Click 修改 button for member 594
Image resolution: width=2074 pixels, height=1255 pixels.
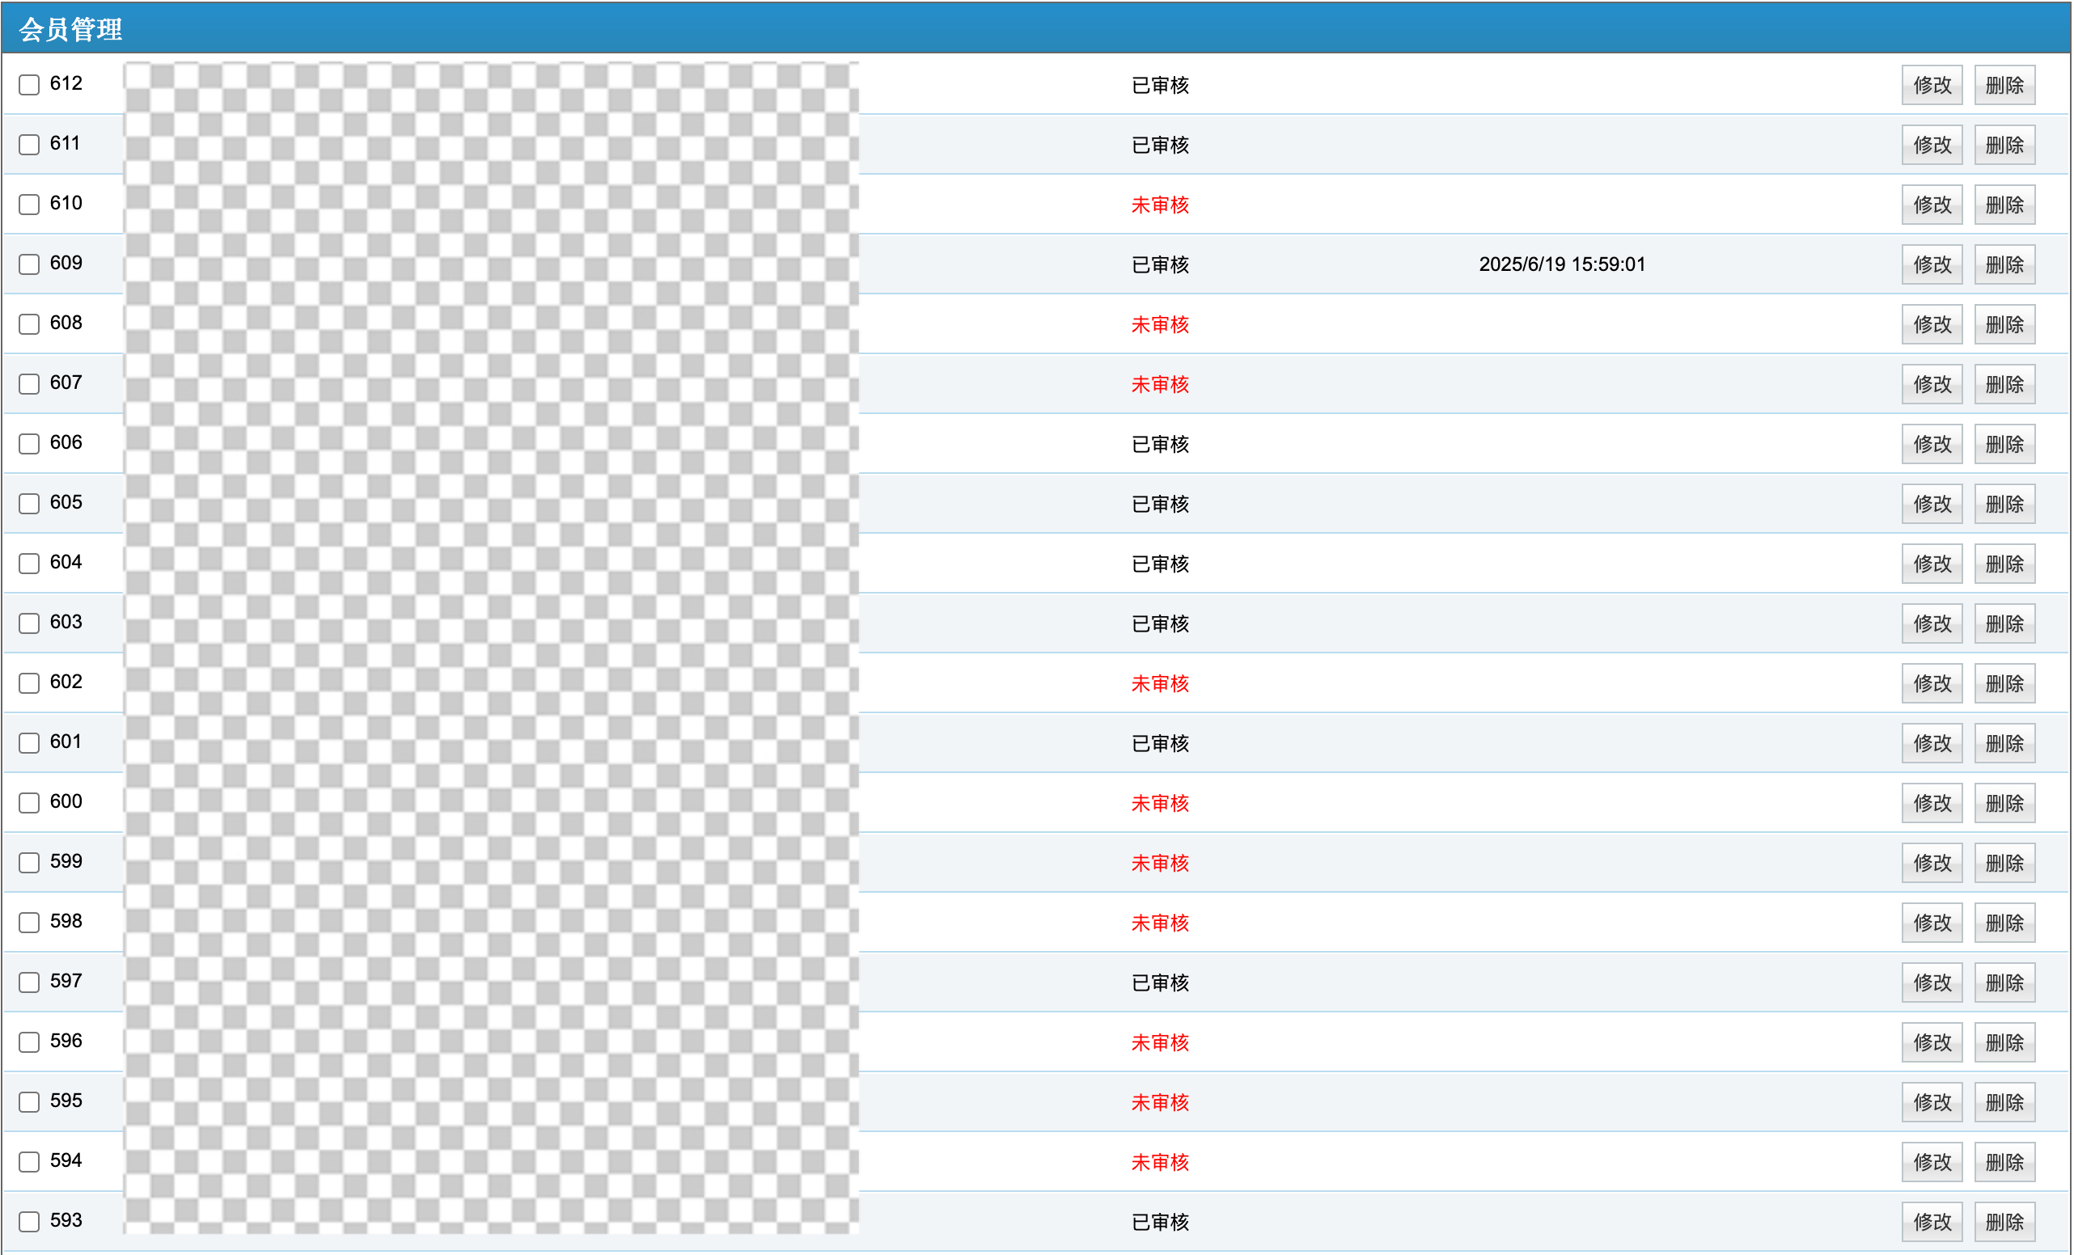tap(1931, 1161)
